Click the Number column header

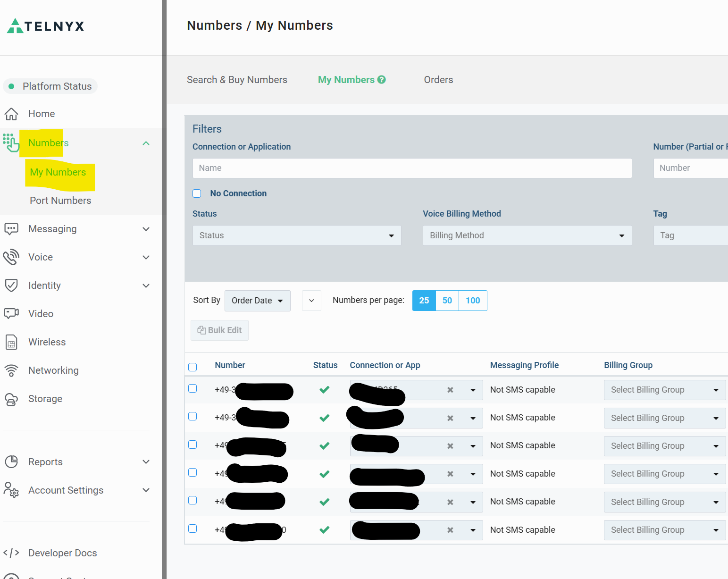pyautogui.click(x=230, y=365)
